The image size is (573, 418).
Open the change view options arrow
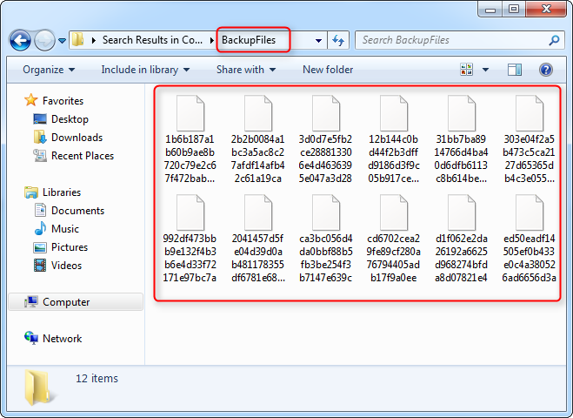[484, 70]
